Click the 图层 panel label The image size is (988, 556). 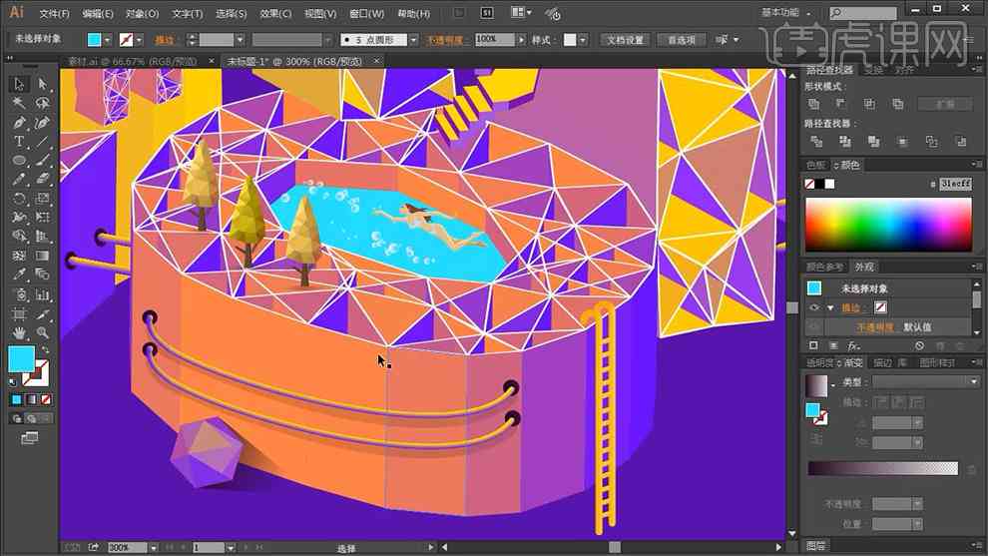[x=816, y=545]
